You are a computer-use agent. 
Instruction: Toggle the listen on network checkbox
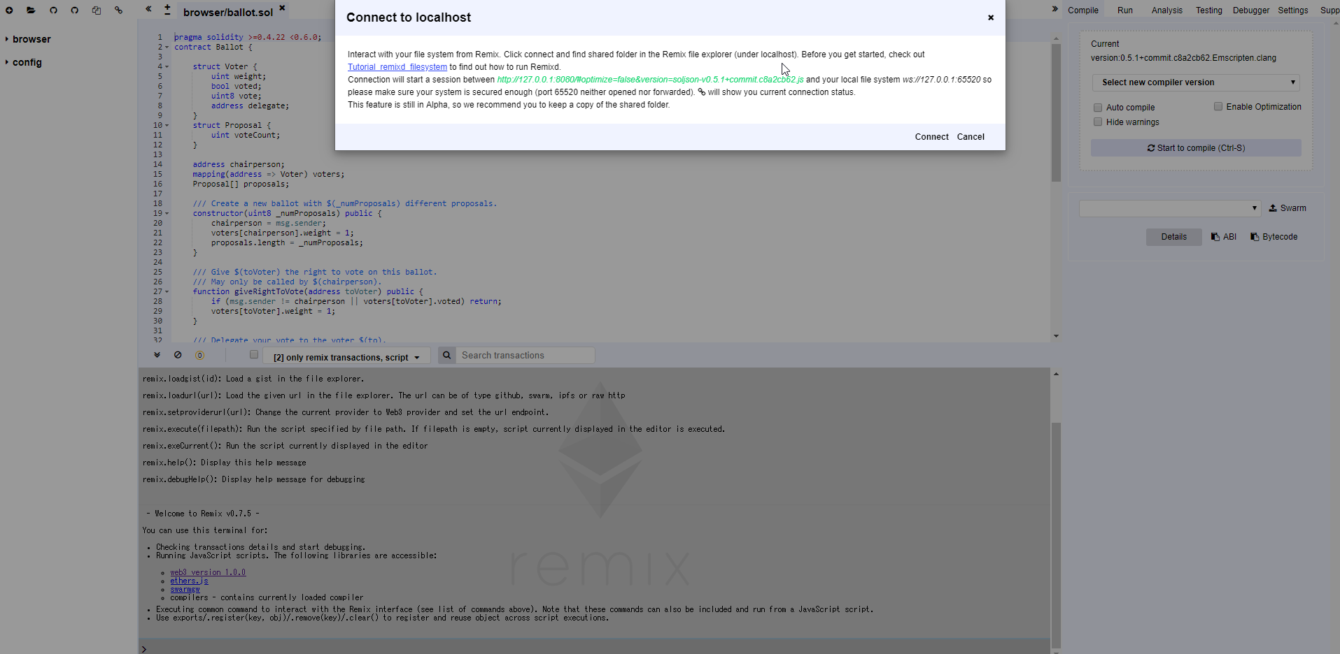(x=253, y=354)
